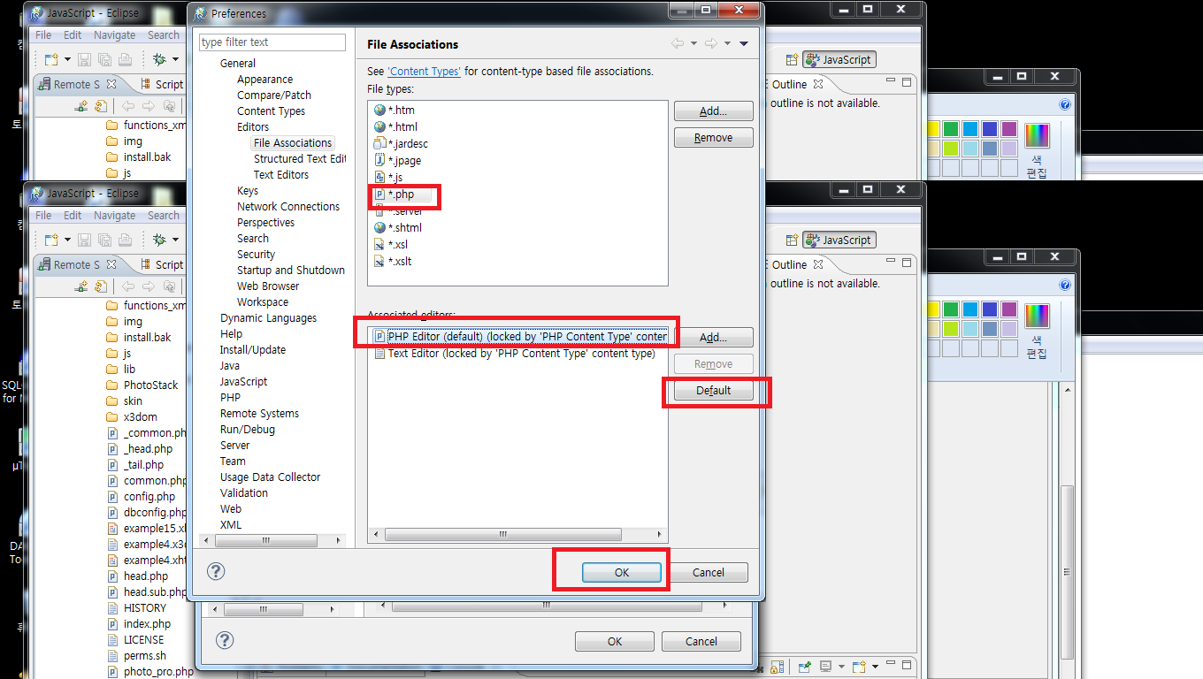Image resolution: width=1203 pixels, height=679 pixels.
Task: Select Startup and Shutdown in the tree
Action: 291,271
